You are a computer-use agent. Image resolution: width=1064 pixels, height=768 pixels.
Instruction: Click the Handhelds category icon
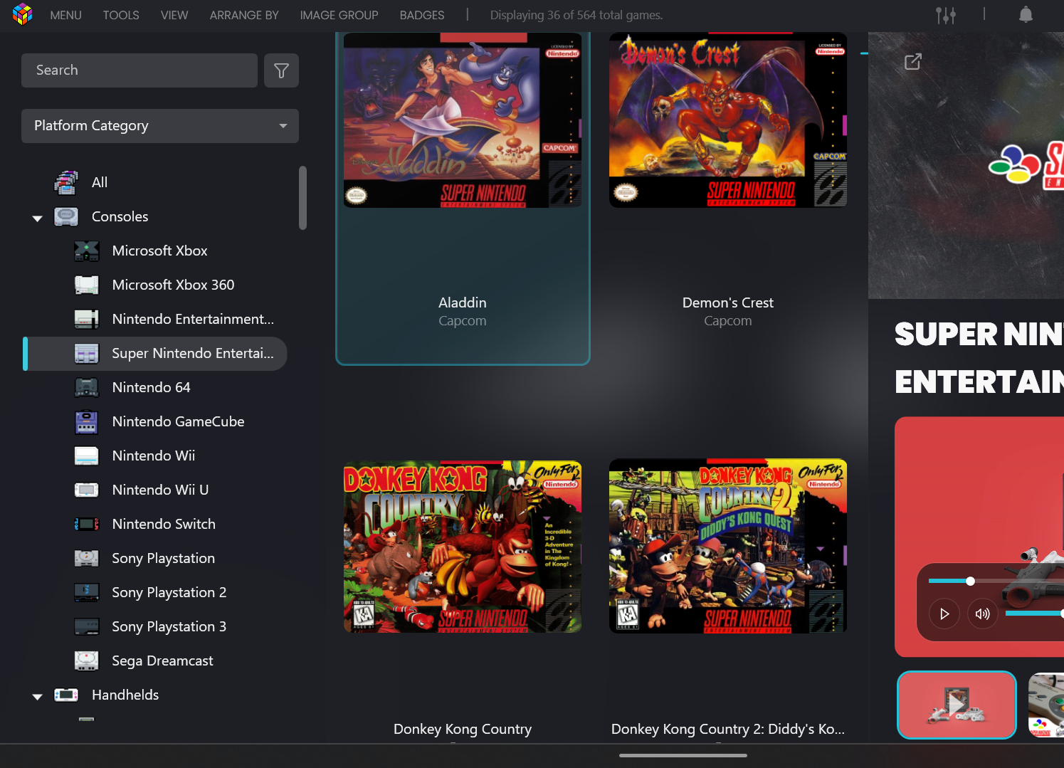click(x=66, y=695)
